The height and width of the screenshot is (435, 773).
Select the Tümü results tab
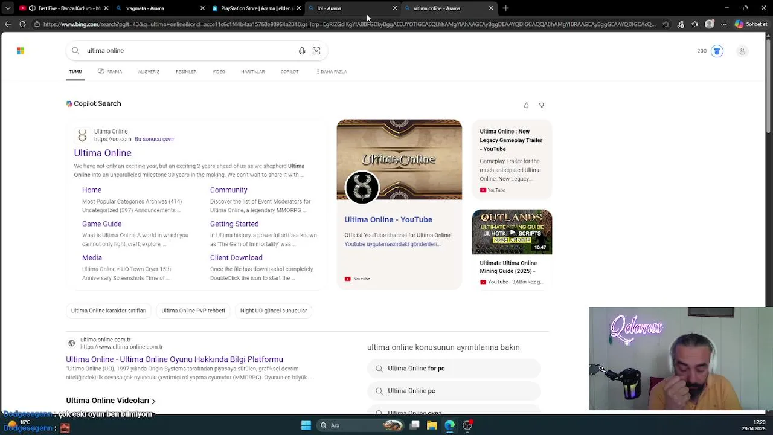75,71
